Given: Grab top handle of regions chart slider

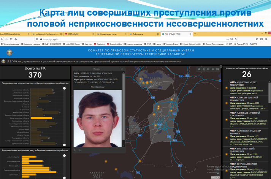Looking at the screenshot, I should point(64,88).
